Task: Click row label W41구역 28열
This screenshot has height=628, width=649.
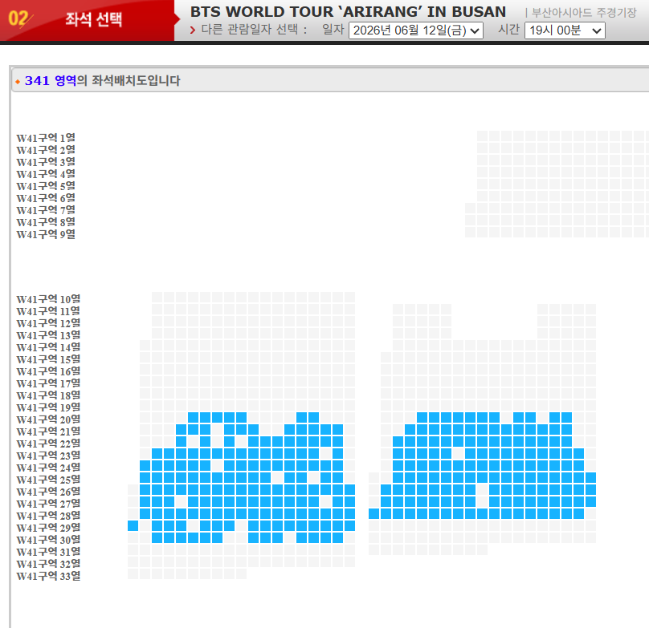Action: click(x=48, y=516)
